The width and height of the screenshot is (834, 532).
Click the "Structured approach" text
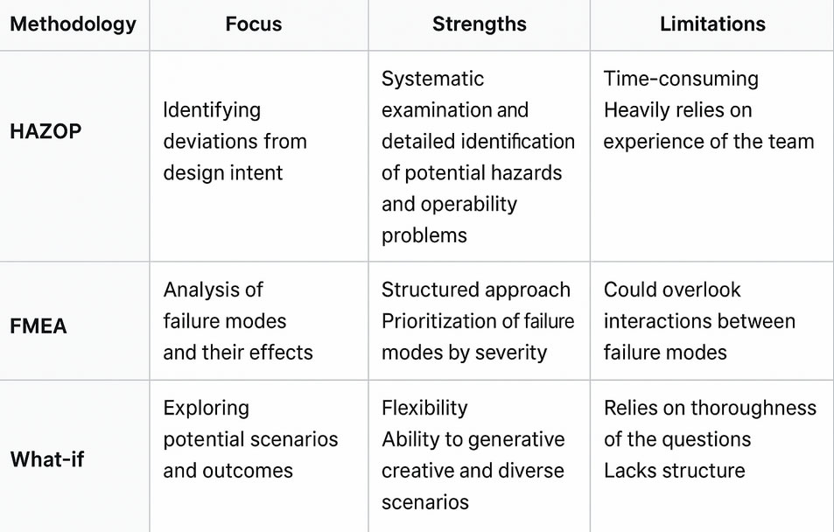click(x=475, y=290)
